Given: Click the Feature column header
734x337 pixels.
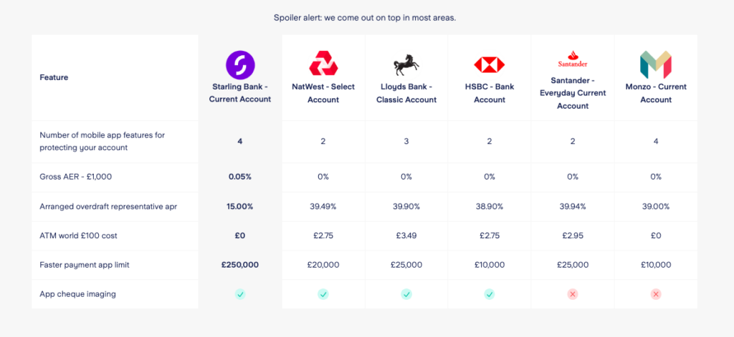Looking at the screenshot, I should click(54, 77).
